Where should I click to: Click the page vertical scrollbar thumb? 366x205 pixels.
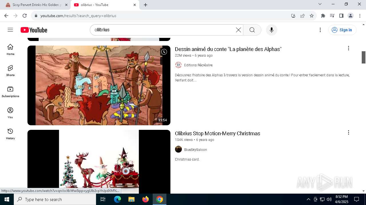(363, 57)
